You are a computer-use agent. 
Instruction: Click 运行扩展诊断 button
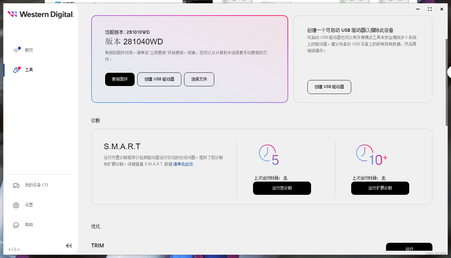point(380,188)
